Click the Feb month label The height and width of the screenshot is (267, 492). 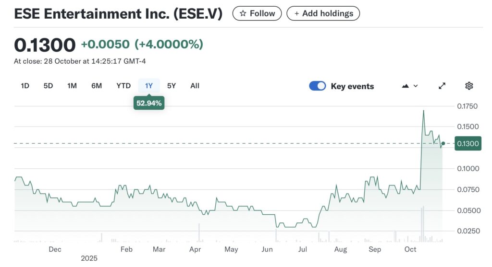click(126, 249)
